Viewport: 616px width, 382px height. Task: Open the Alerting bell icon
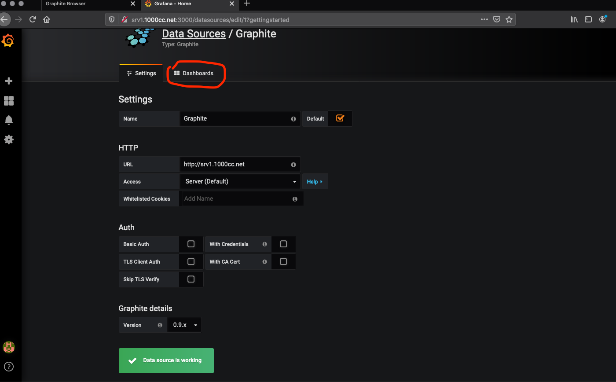tap(8, 120)
